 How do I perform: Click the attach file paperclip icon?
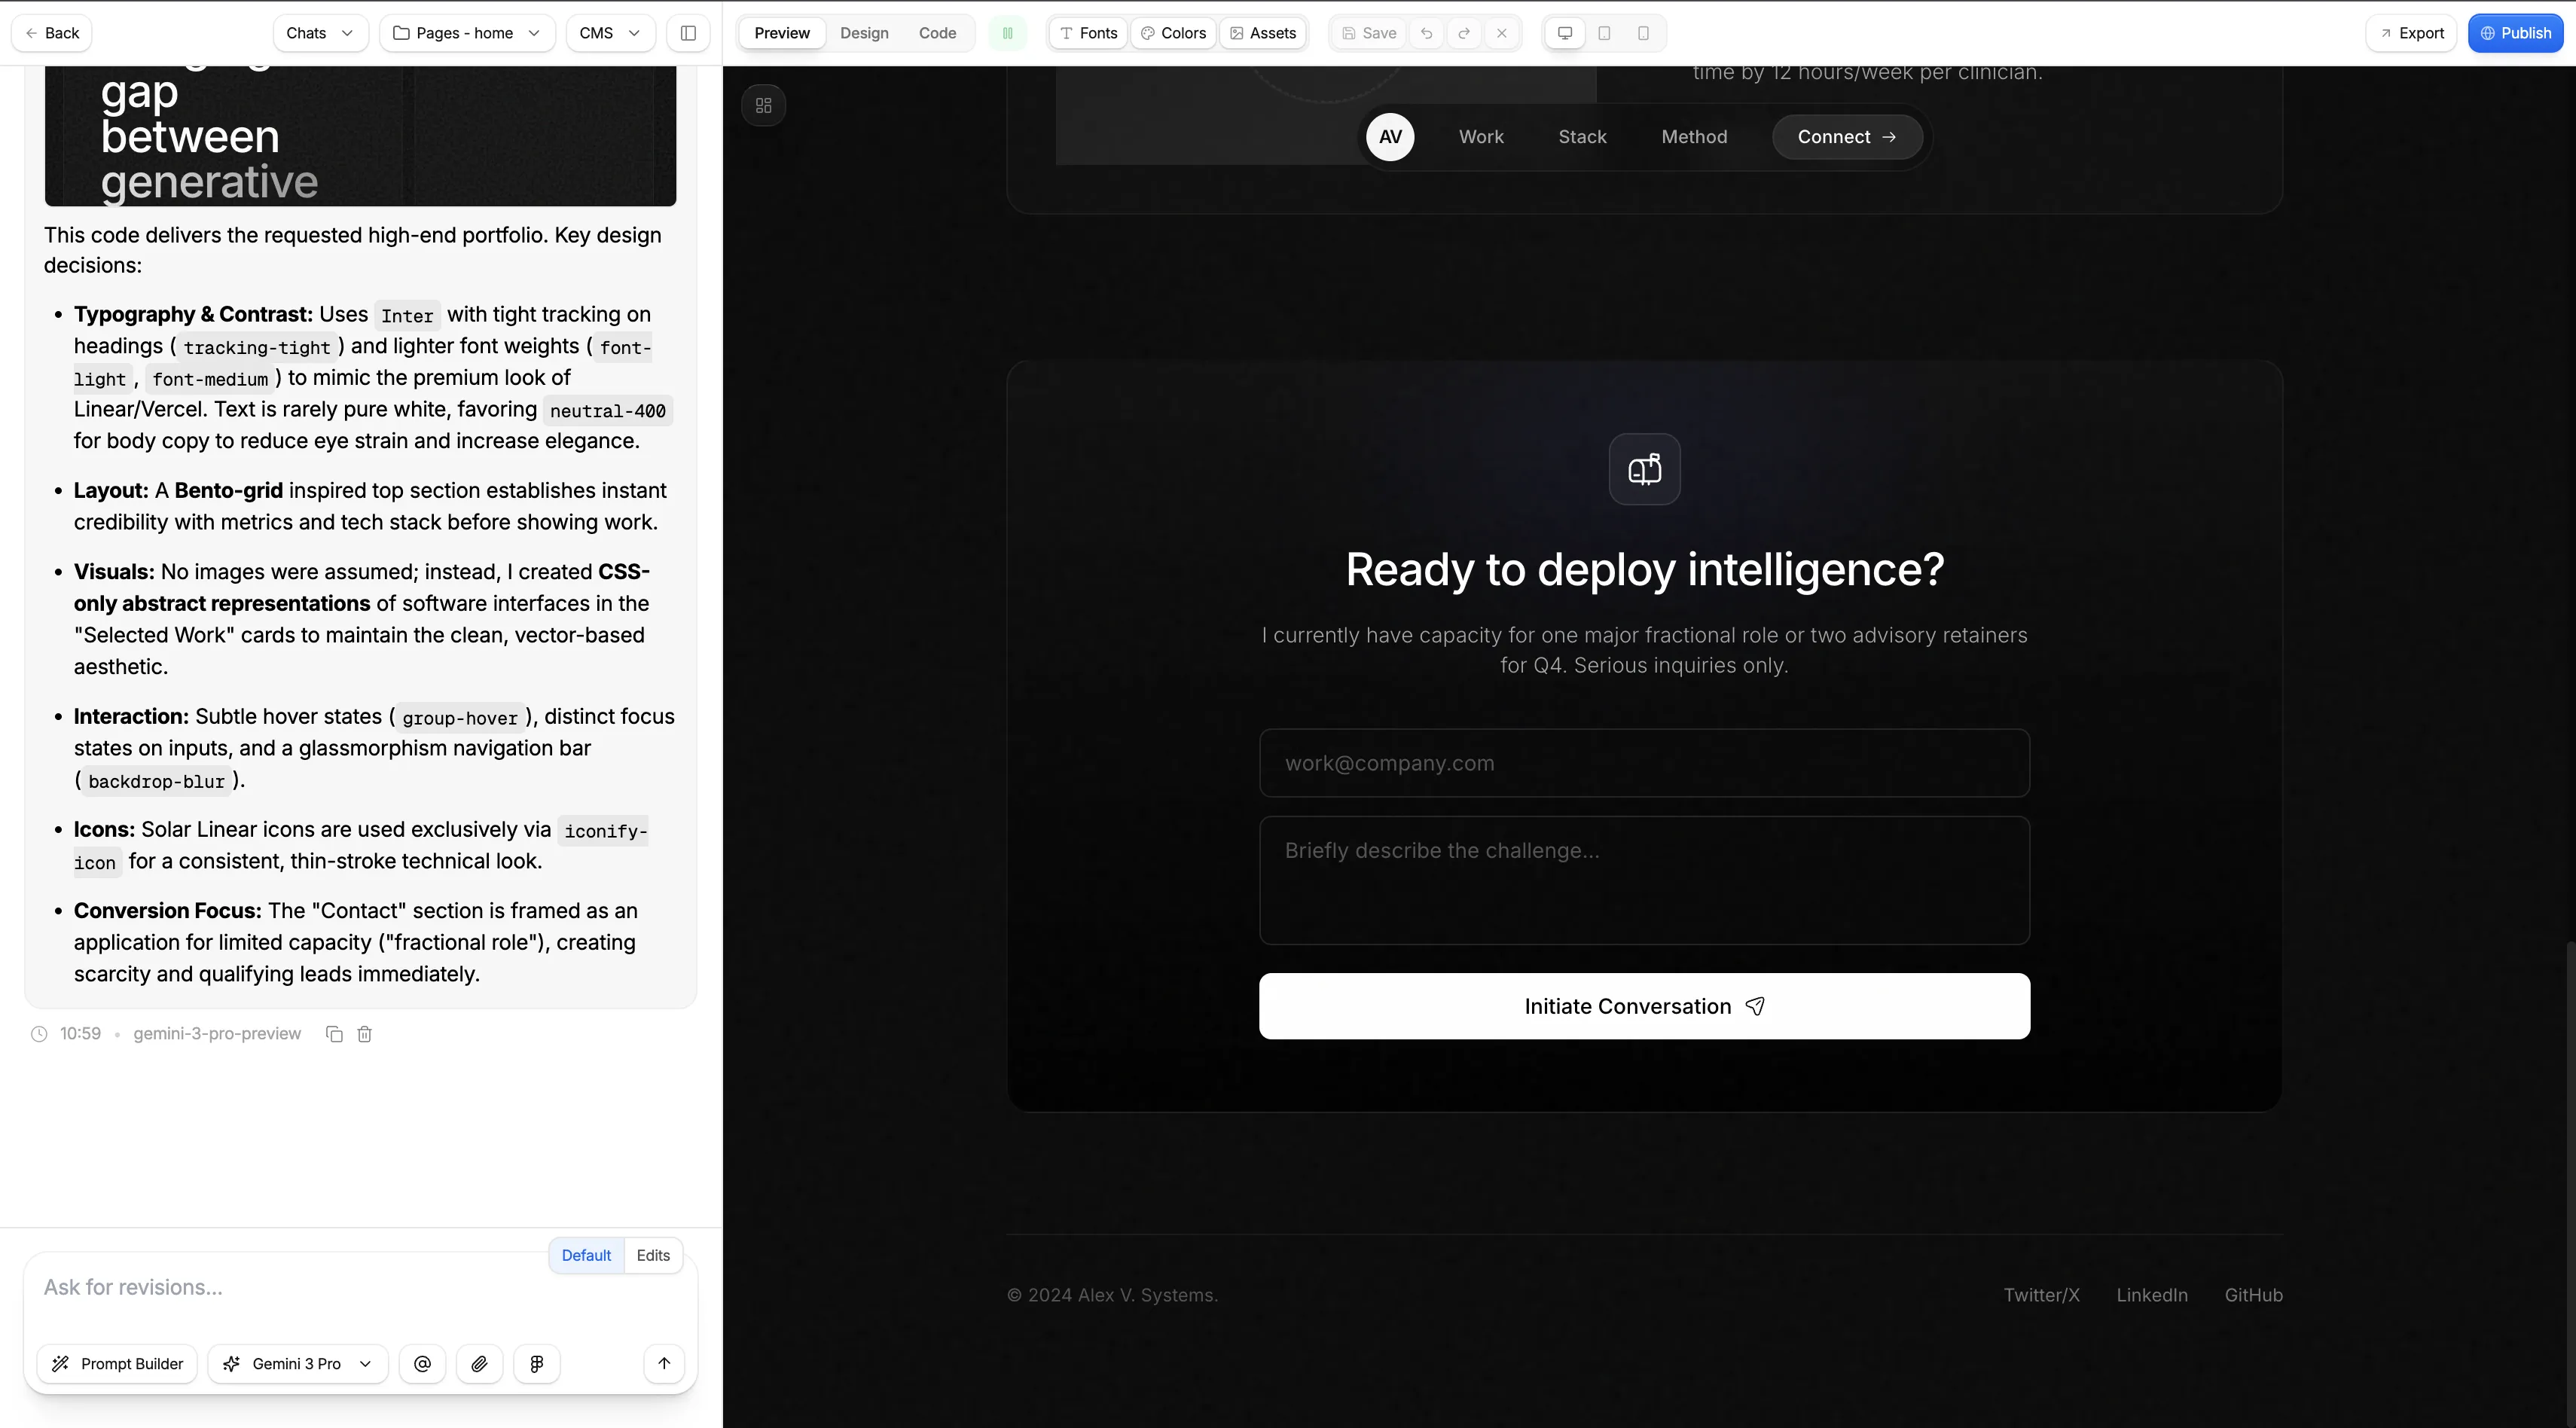[479, 1364]
